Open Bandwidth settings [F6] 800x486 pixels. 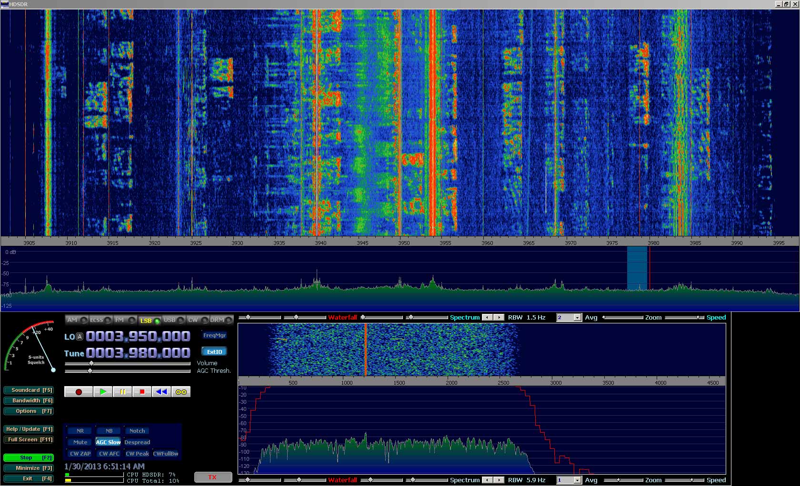tap(29, 400)
